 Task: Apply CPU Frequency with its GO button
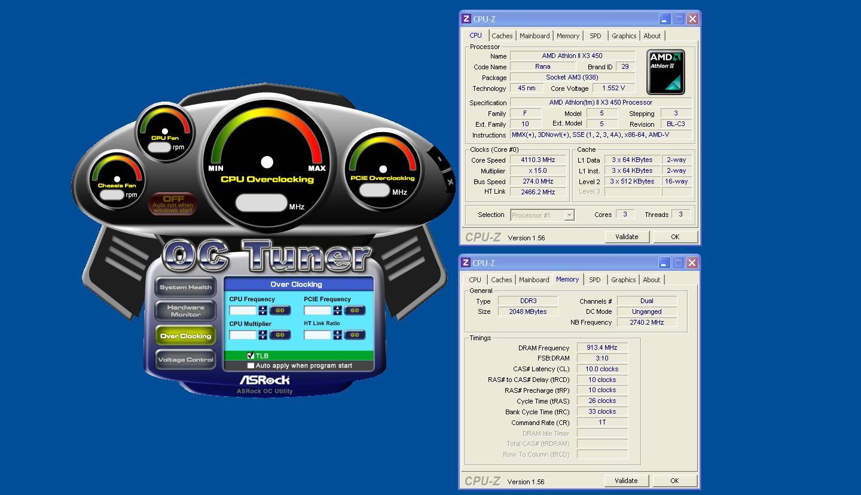pyautogui.click(x=280, y=310)
